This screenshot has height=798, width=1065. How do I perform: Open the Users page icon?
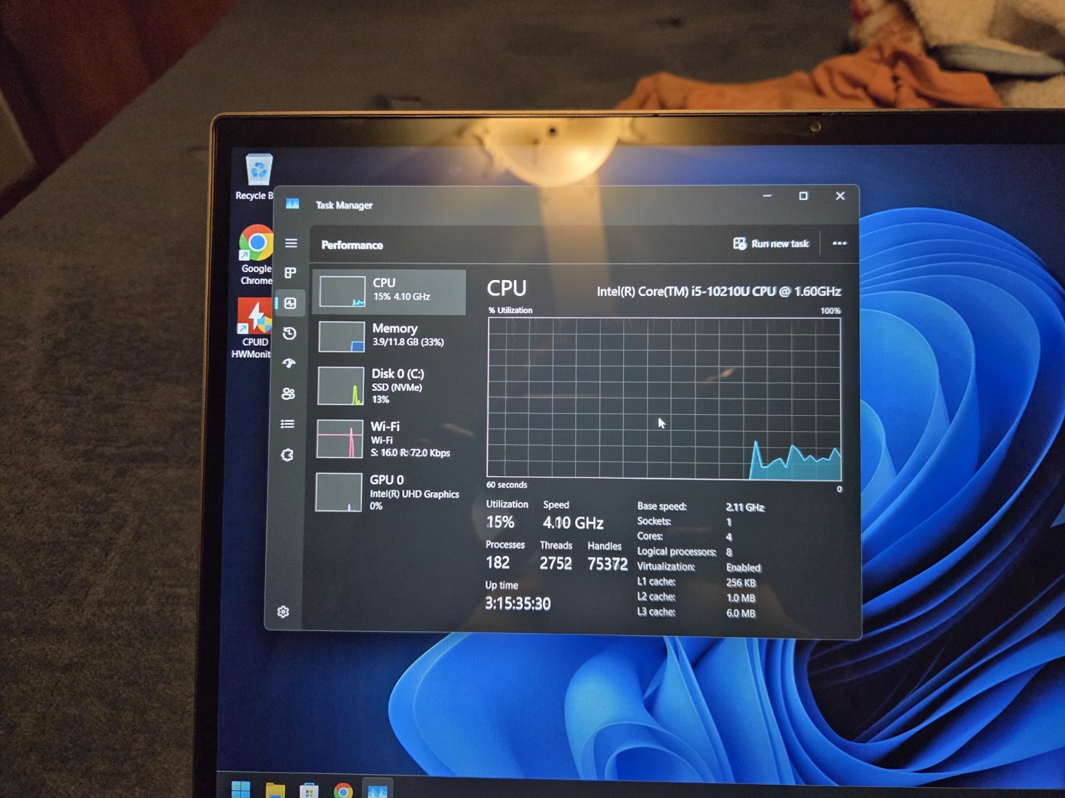coord(288,394)
